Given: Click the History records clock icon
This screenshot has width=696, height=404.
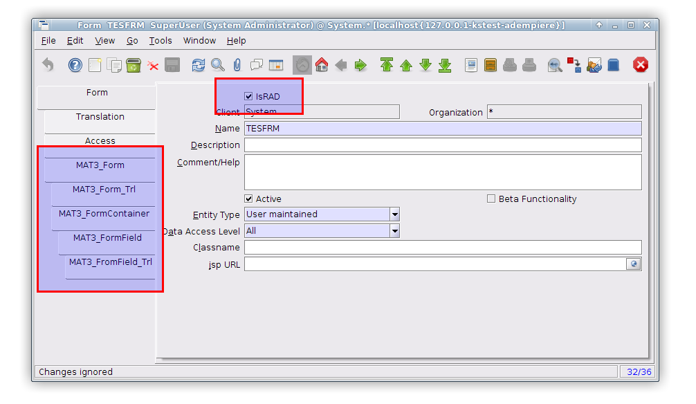Looking at the screenshot, I should (x=302, y=65).
